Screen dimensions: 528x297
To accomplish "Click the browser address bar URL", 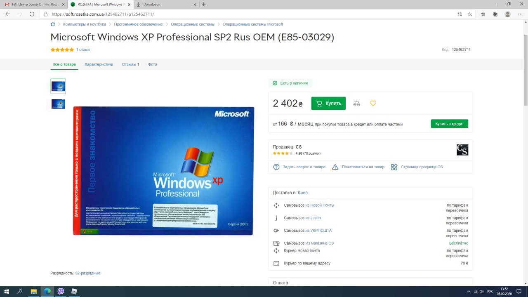I will [103, 14].
